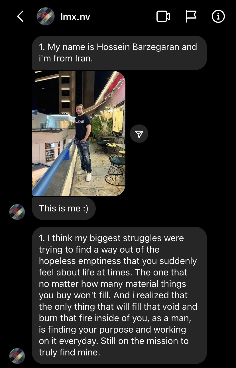Tap the avatar beside "This is me :)"
This screenshot has width=236, height=368.
click(x=17, y=212)
